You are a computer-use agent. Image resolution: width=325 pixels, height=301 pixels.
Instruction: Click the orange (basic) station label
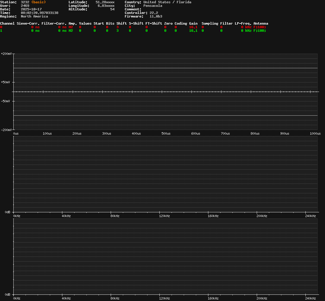coord(39,2)
